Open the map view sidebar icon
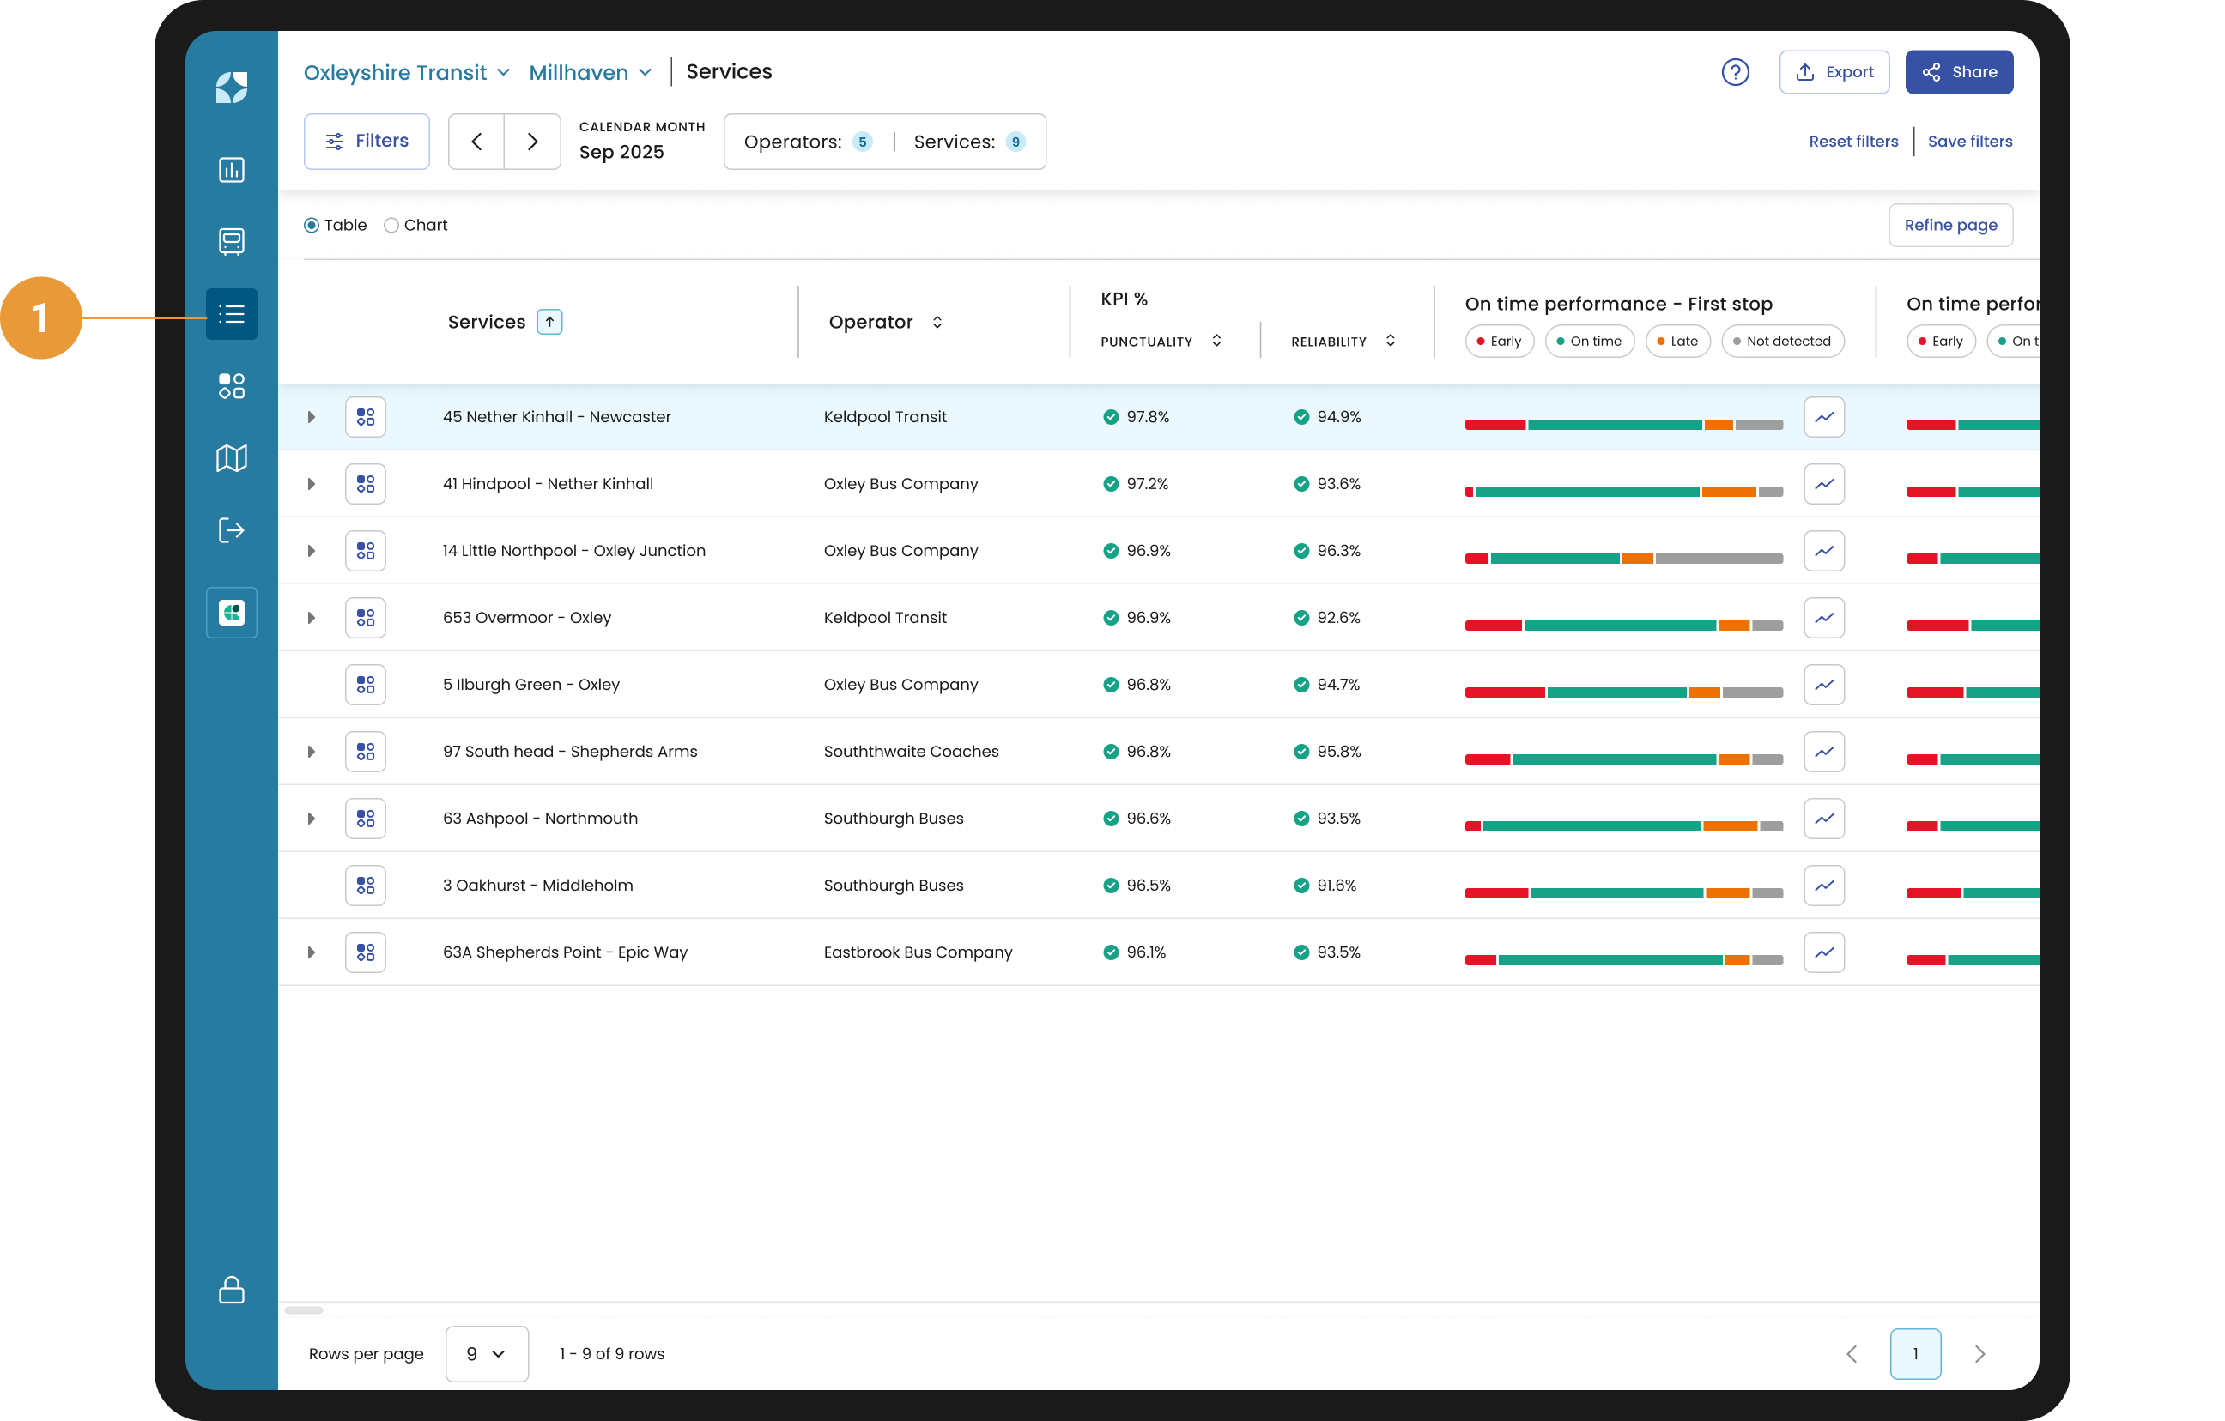Viewport: 2225px width, 1421px height. [231, 458]
